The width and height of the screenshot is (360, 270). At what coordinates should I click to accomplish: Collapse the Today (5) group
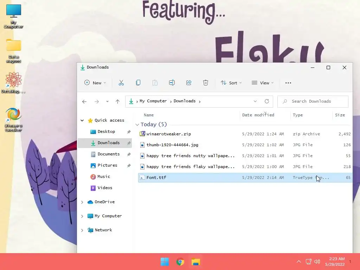point(137,124)
